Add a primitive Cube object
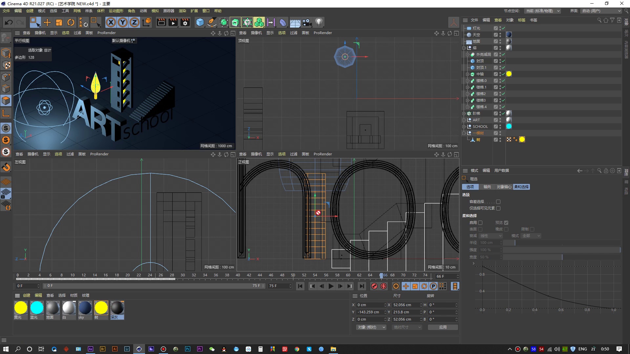 [200, 22]
